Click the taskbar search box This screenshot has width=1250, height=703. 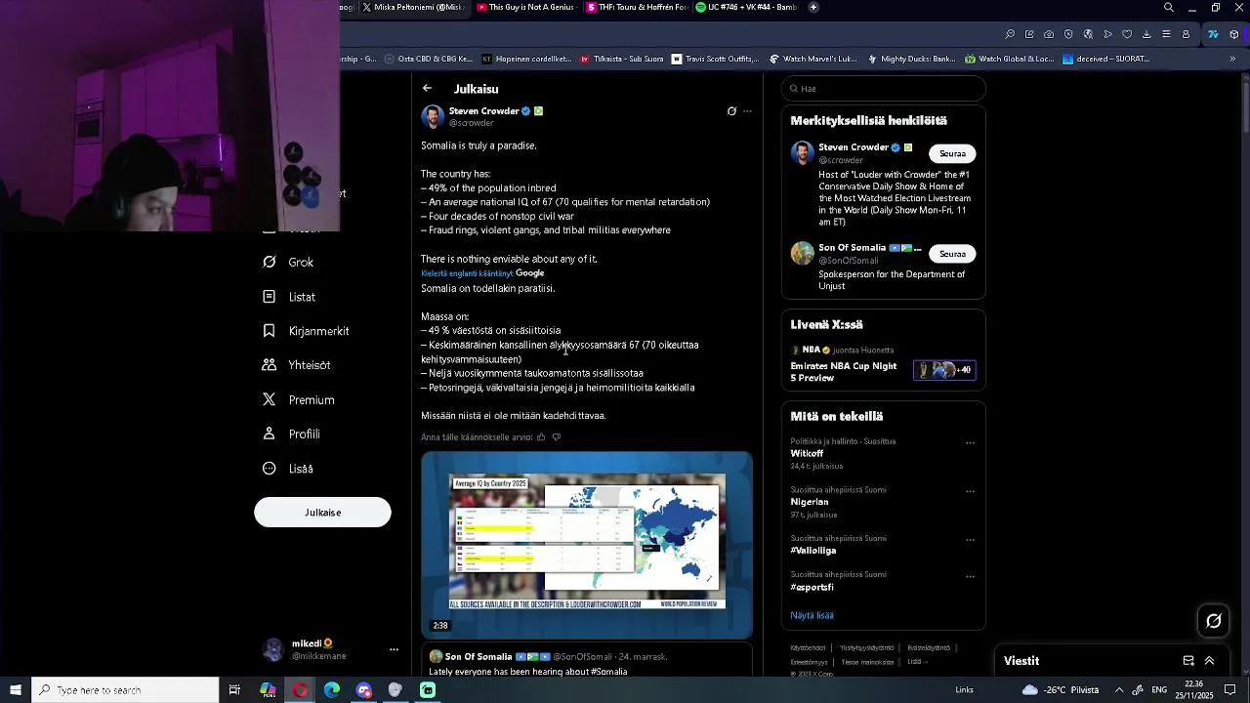[x=125, y=690]
